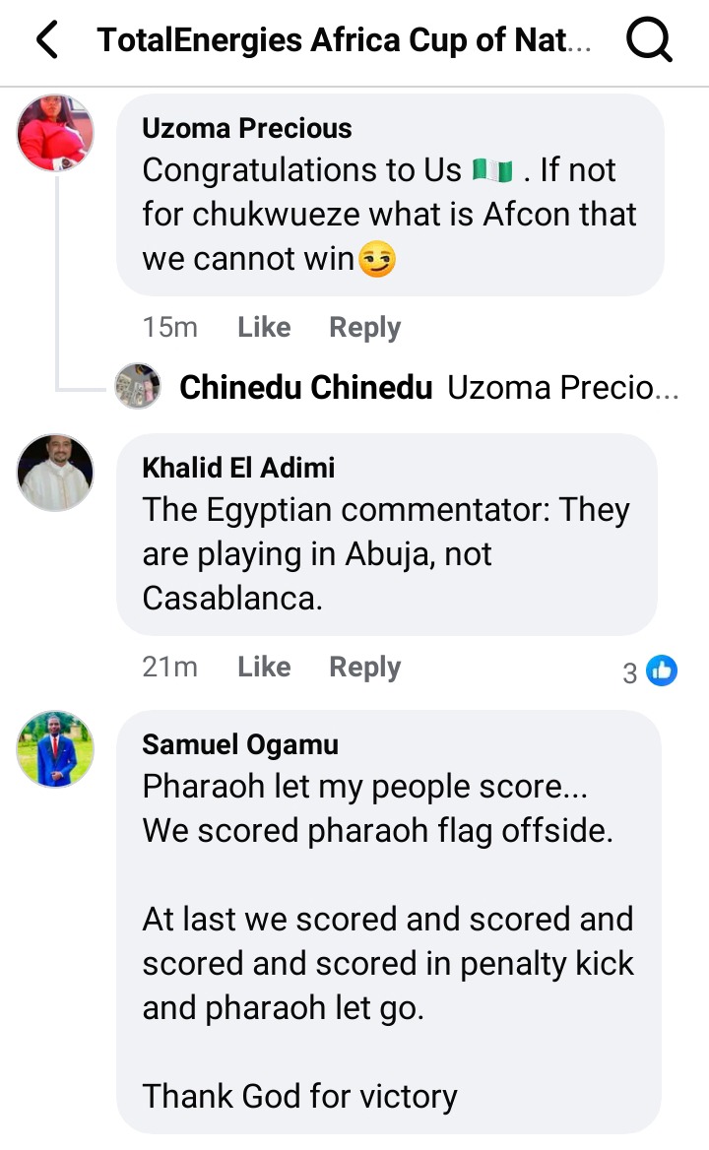This screenshot has width=709, height=1150.
Task: Open Khalid El Adimi's profile photo
Action: point(55,473)
